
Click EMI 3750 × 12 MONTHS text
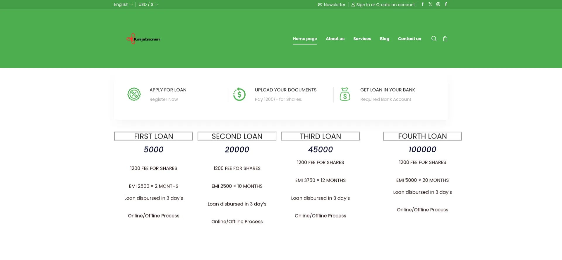click(x=320, y=180)
